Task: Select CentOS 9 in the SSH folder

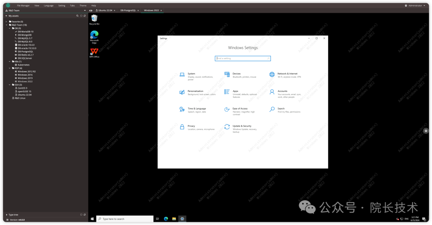Action: coord(22,88)
